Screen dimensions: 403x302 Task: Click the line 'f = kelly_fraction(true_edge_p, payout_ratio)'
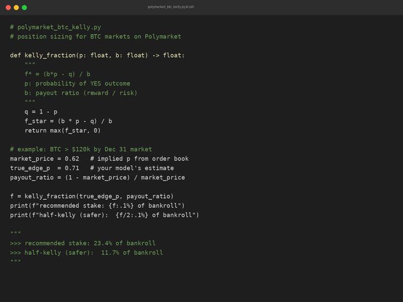tap(92, 196)
